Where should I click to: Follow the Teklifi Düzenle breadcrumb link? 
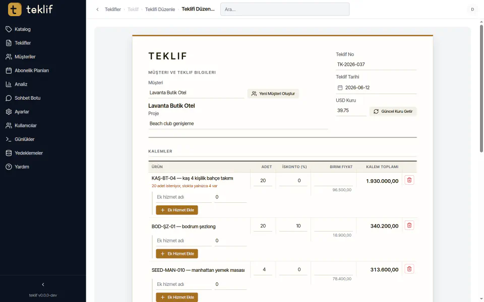coord(160,9)
